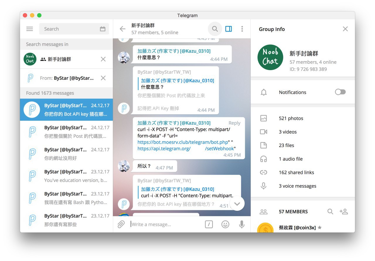Image resolution: width=375 pixels, height=261 pixels.
Task: Click the 加藤カズ avatar beside 什麼意思？
Action: coord(124,57)
